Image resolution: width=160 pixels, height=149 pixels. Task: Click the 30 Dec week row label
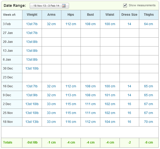(8, 68)
